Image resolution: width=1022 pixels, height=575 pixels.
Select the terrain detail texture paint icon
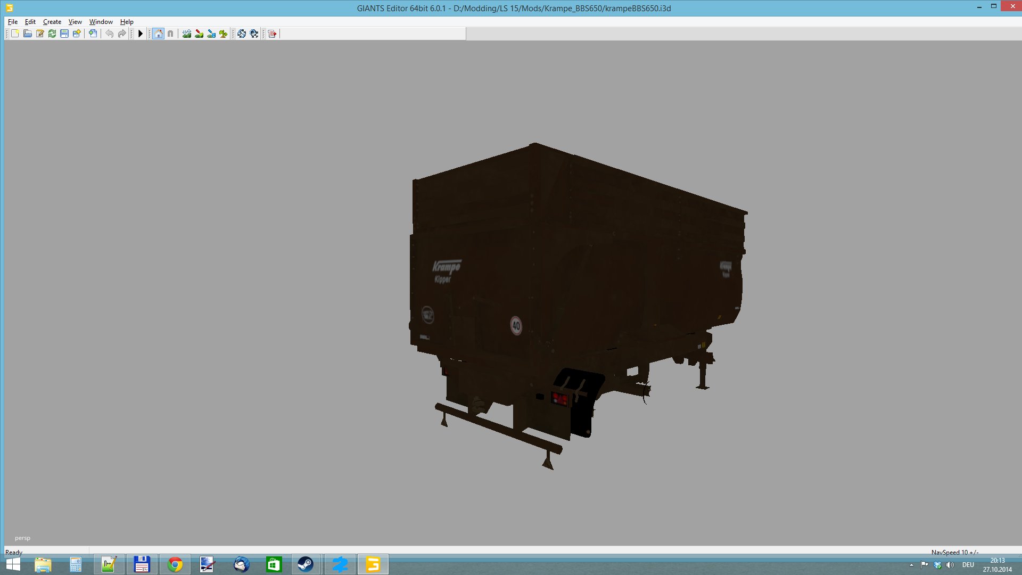199,34
